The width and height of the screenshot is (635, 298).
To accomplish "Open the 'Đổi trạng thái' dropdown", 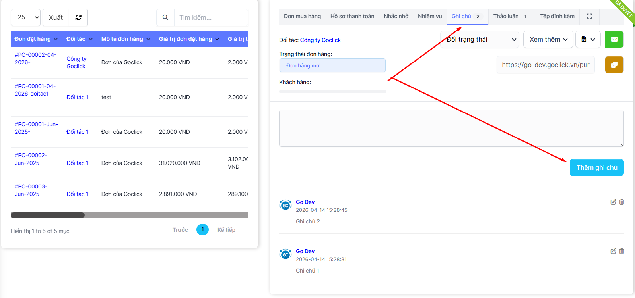I will pos(480,39).
